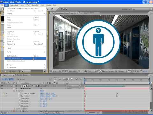Open the Templates submenu
153x115 pixels.
(25, 65)
